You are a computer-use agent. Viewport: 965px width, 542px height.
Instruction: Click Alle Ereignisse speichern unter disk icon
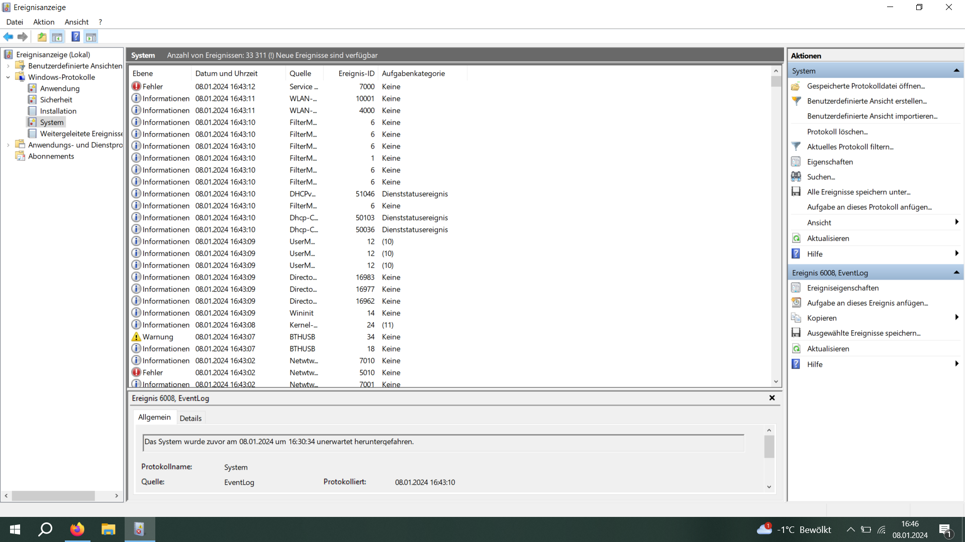[x=796, y=192]
